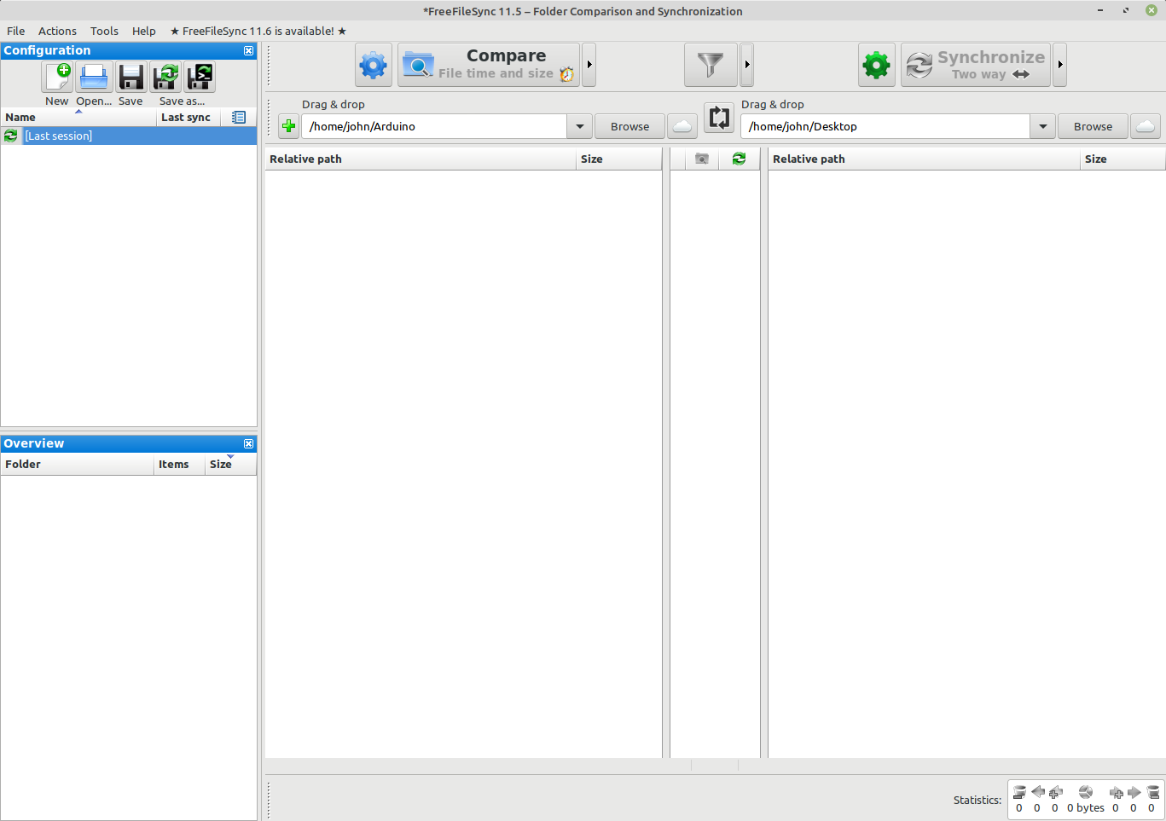
Task: Click right Relative path column header
Action: pos(924,159)
